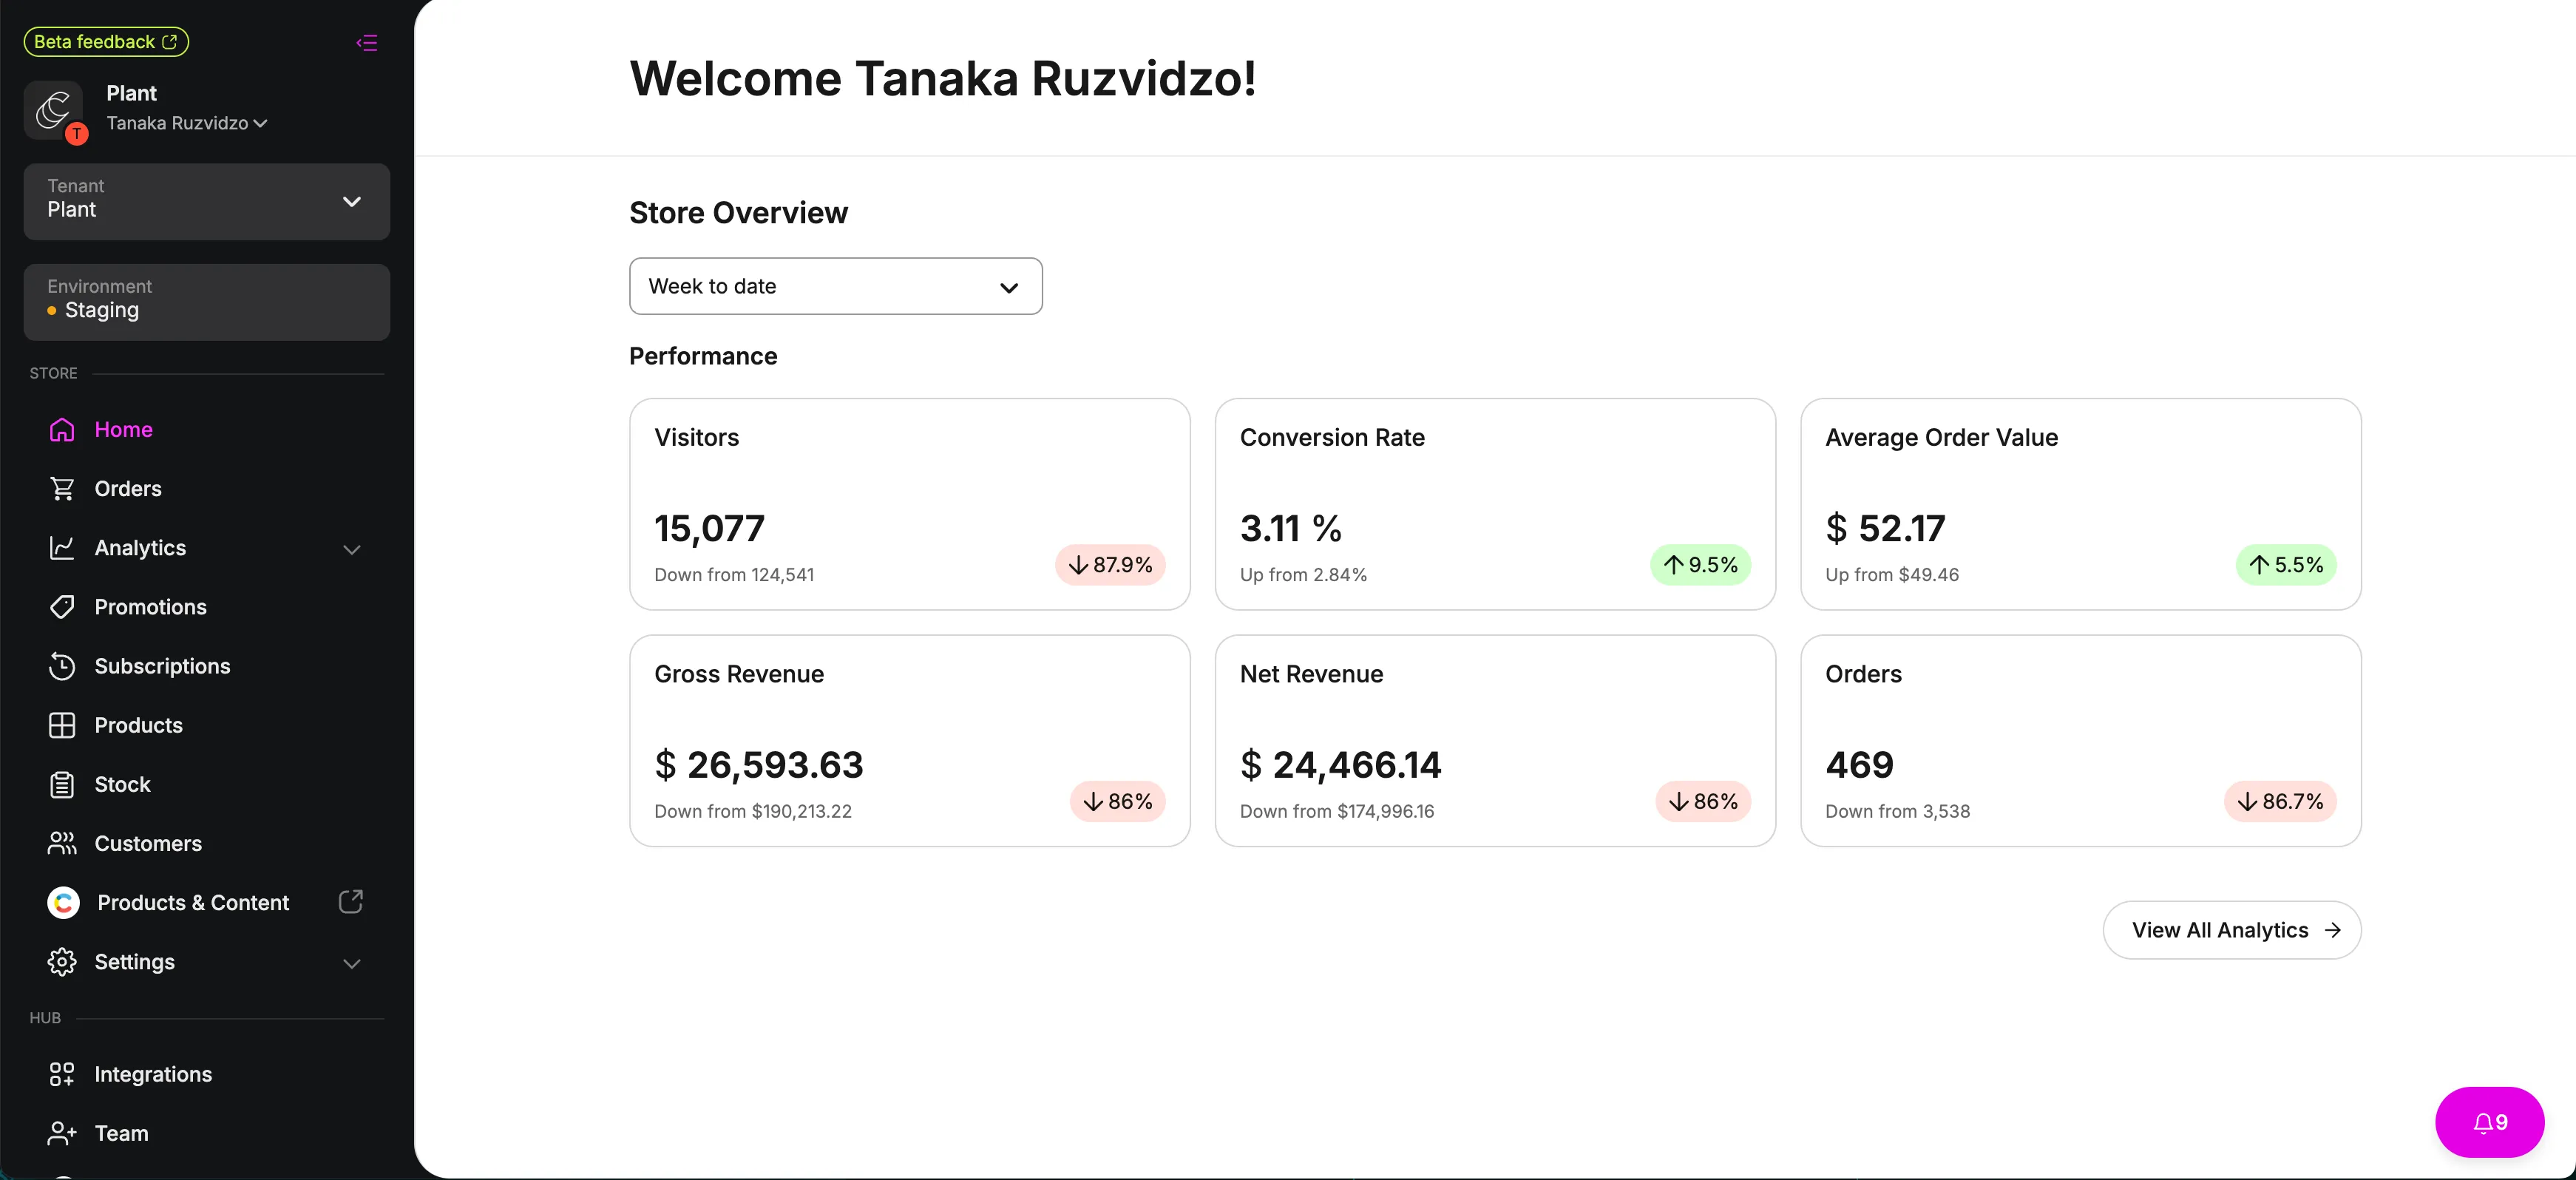2576x1180 pixels.
Task: Open Promotions menu item
Action: (x=151, y=607)
